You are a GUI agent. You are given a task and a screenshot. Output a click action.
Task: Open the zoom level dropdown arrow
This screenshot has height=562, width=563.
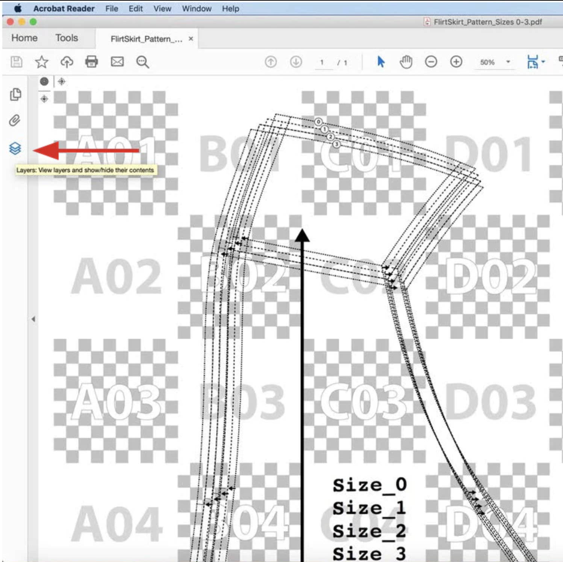tap(508, 62)
